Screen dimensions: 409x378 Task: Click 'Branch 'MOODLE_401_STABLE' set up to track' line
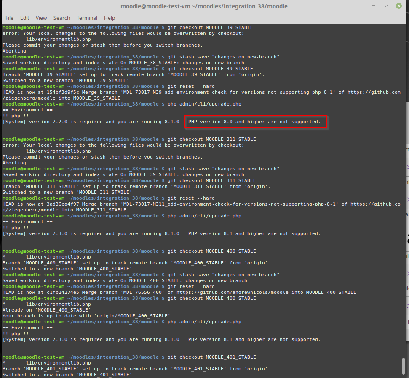point(136,369)
